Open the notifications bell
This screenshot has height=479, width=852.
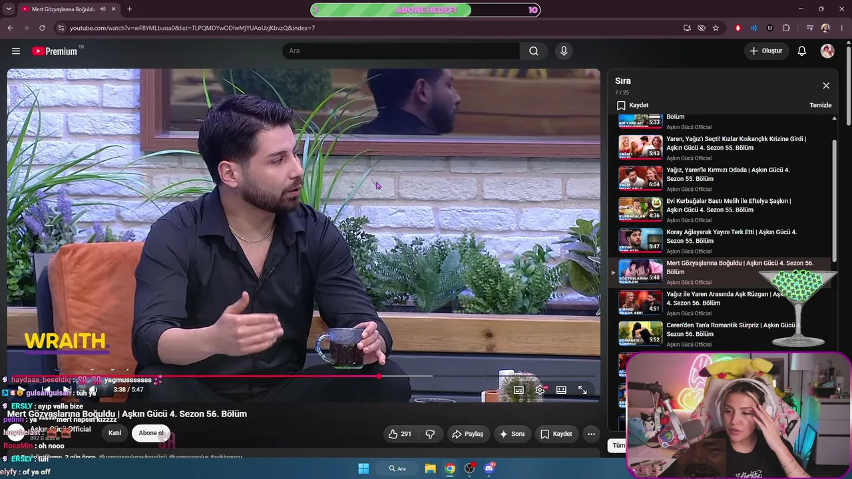point(802,51)
